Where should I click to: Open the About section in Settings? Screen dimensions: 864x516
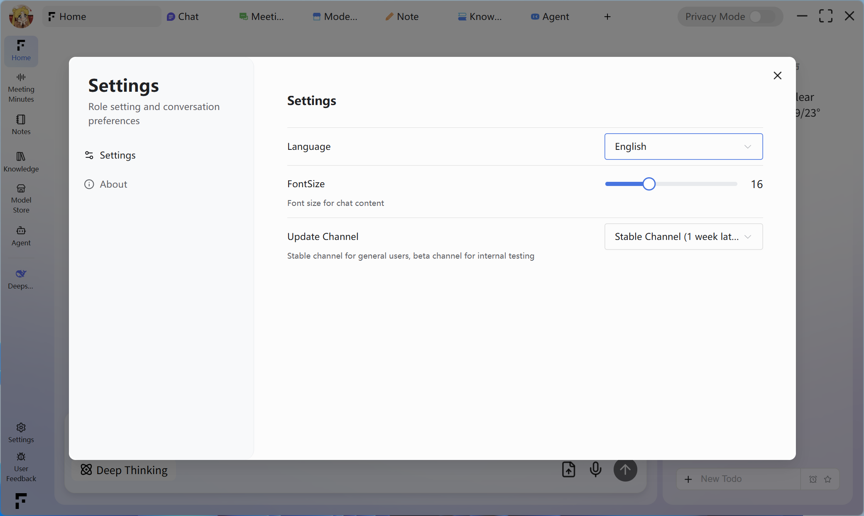113,184
